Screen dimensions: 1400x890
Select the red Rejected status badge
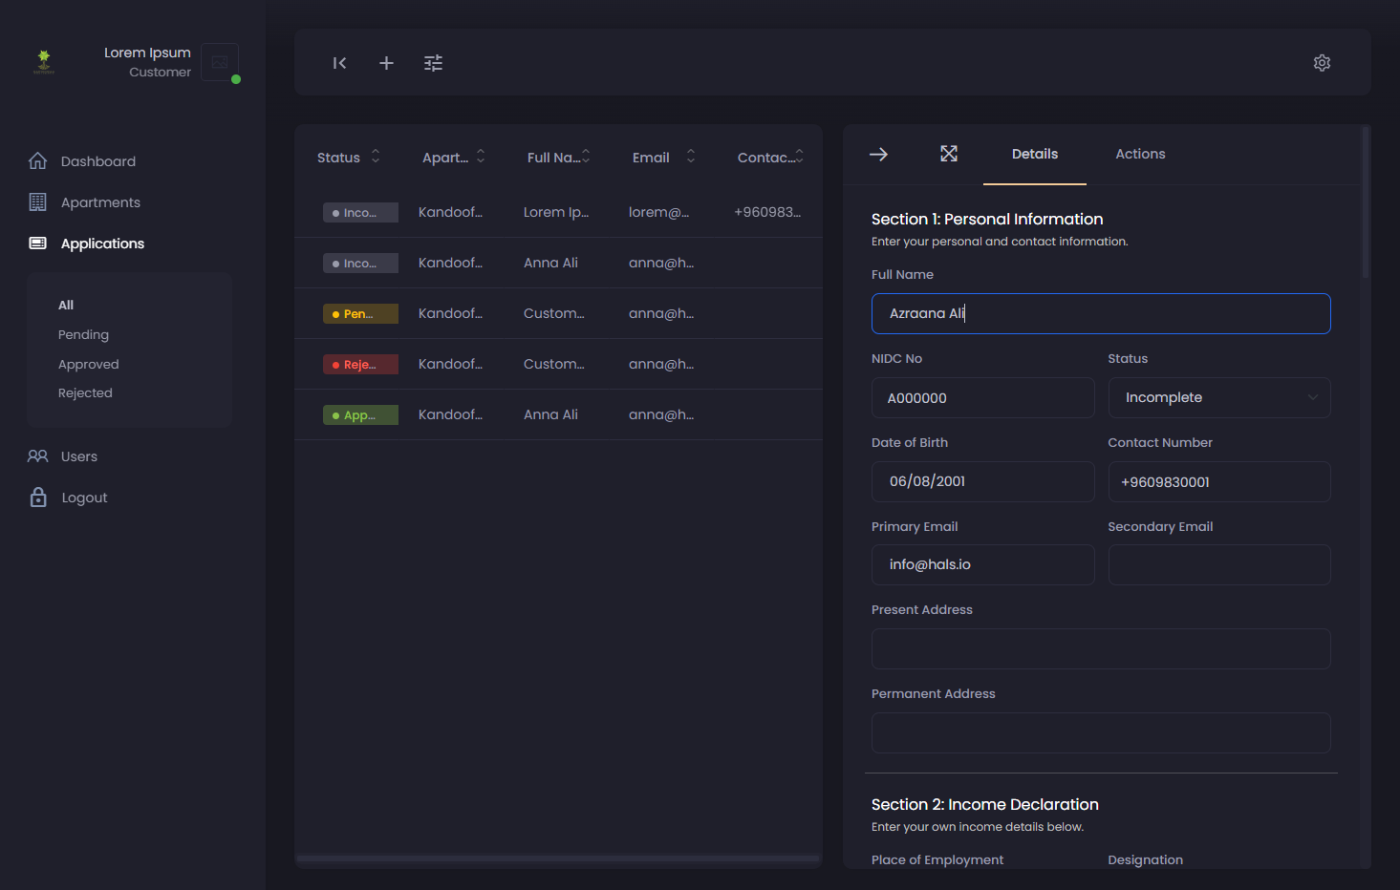coord(360,364)
